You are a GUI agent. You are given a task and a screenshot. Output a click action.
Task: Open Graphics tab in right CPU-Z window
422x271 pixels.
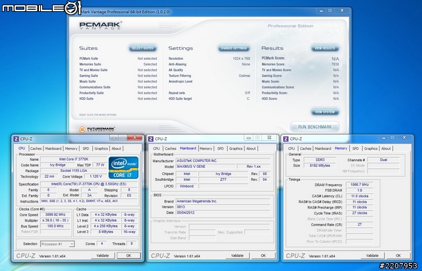371,149
